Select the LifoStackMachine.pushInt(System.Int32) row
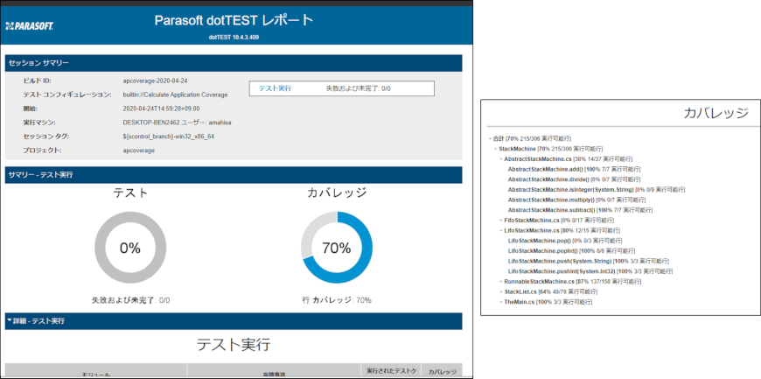The image size is (761, 379). (x=590, y=271)
